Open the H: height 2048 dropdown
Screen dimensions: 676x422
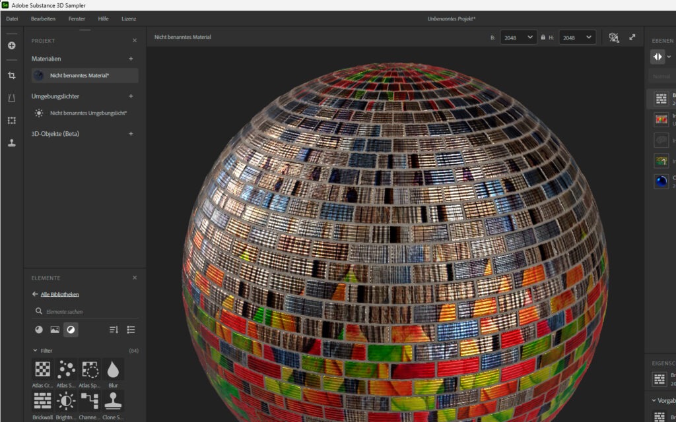point(577,38)
